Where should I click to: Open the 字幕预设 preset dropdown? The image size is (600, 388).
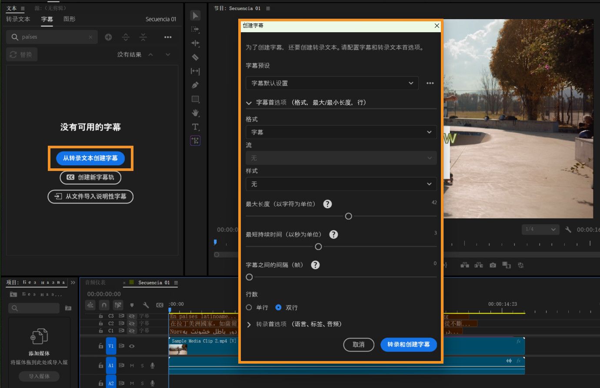(332, 83)
